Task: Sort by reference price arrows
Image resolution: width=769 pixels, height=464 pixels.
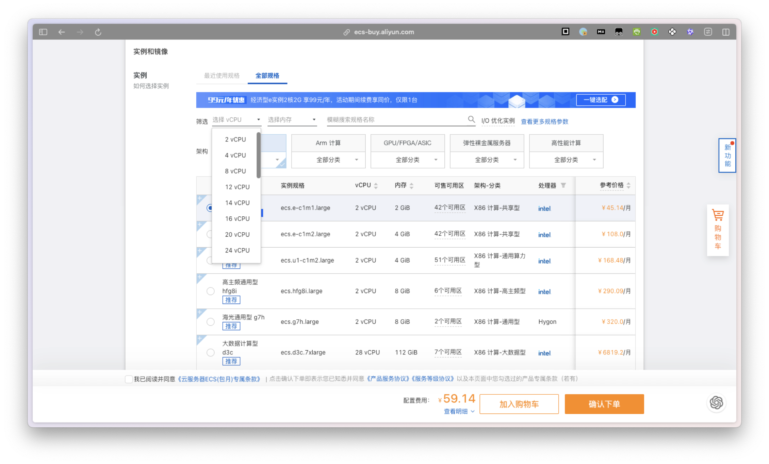Action: coord(628,185)
